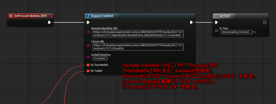Edit the Remote Manifest URL text field

(x=138, y=34)
